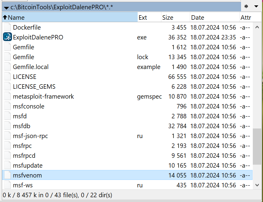
Task: Sort files by Attr column header
Action: (250, 17)
